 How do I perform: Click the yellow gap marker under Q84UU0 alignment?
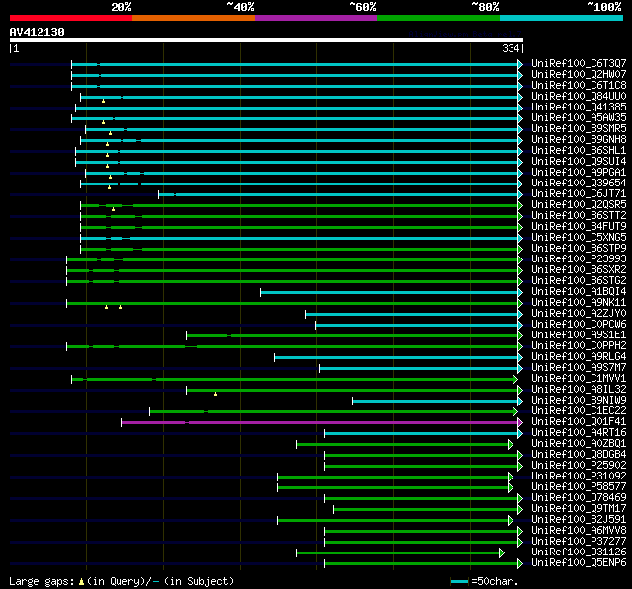click(103, 101)
